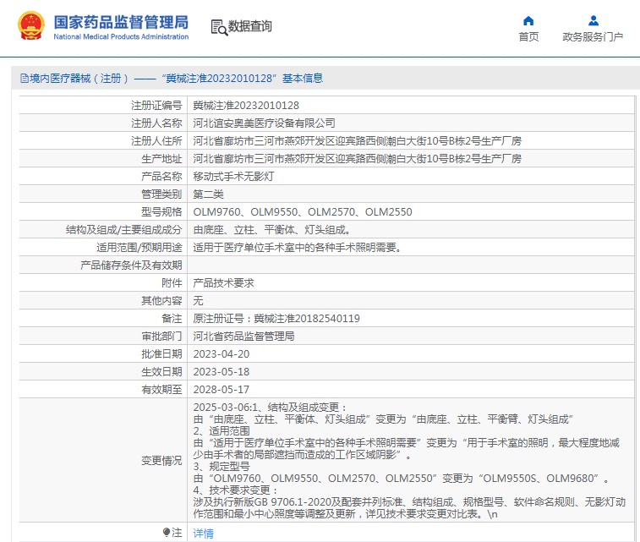The width and height of the screenshot is (640, 542).
Task: Select approval date 2023-04-20
Action: [222, 354]
